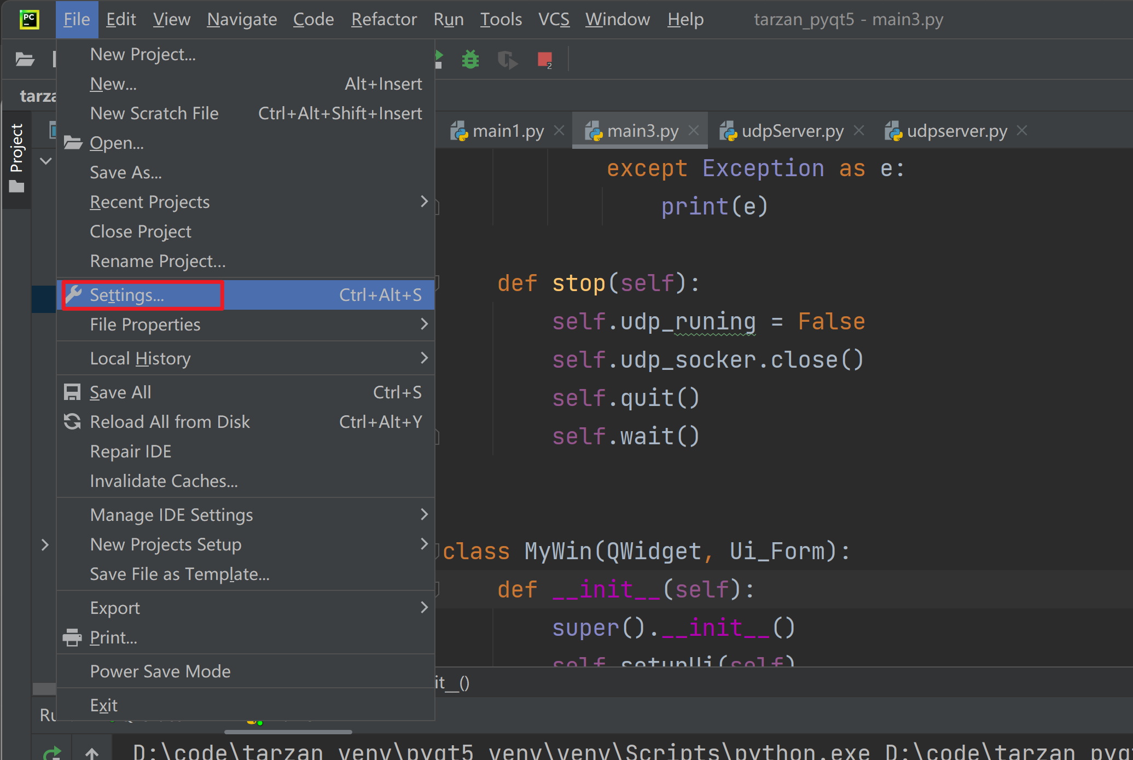Viewport: 1133px width, 760px height.
Task: Choose Save File as Template...
Action: [x=246, y=574]
